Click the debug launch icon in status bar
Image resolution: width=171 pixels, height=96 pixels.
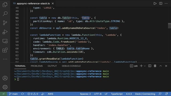click(x=43, y=94)
